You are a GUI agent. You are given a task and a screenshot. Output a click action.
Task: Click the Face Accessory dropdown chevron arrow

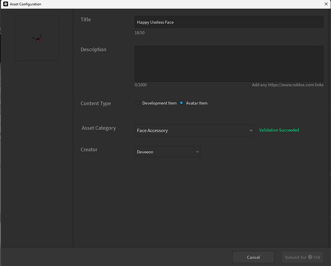tap(251, 130)
